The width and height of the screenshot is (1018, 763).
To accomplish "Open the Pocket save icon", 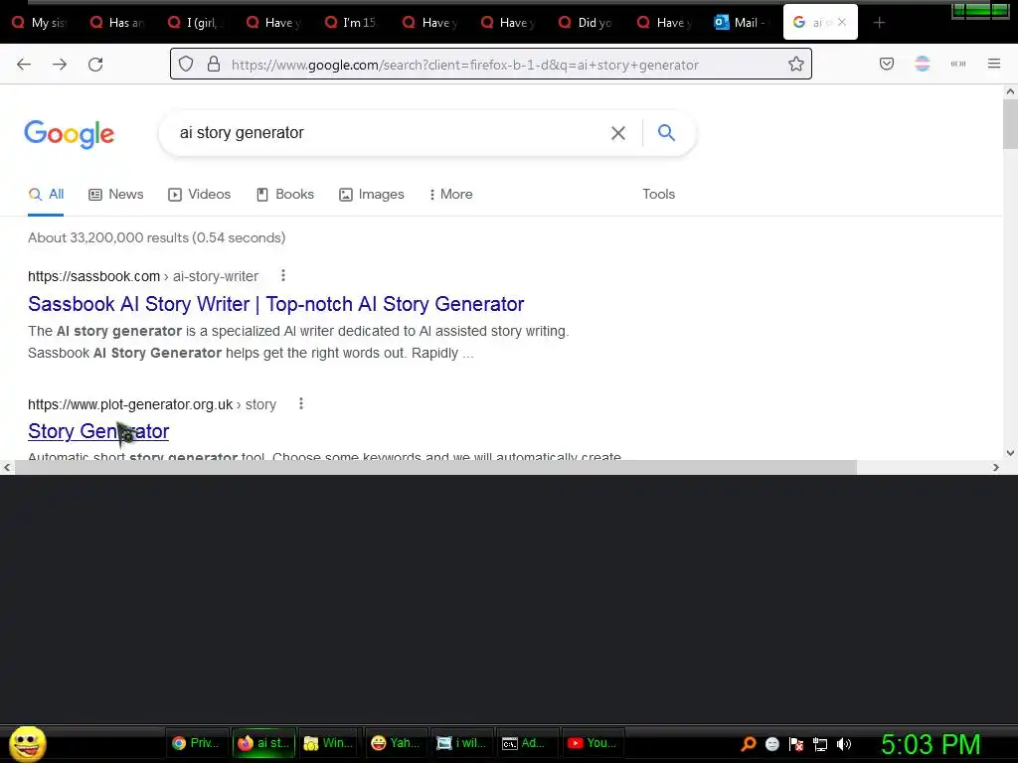I will [x=887, y=64].
